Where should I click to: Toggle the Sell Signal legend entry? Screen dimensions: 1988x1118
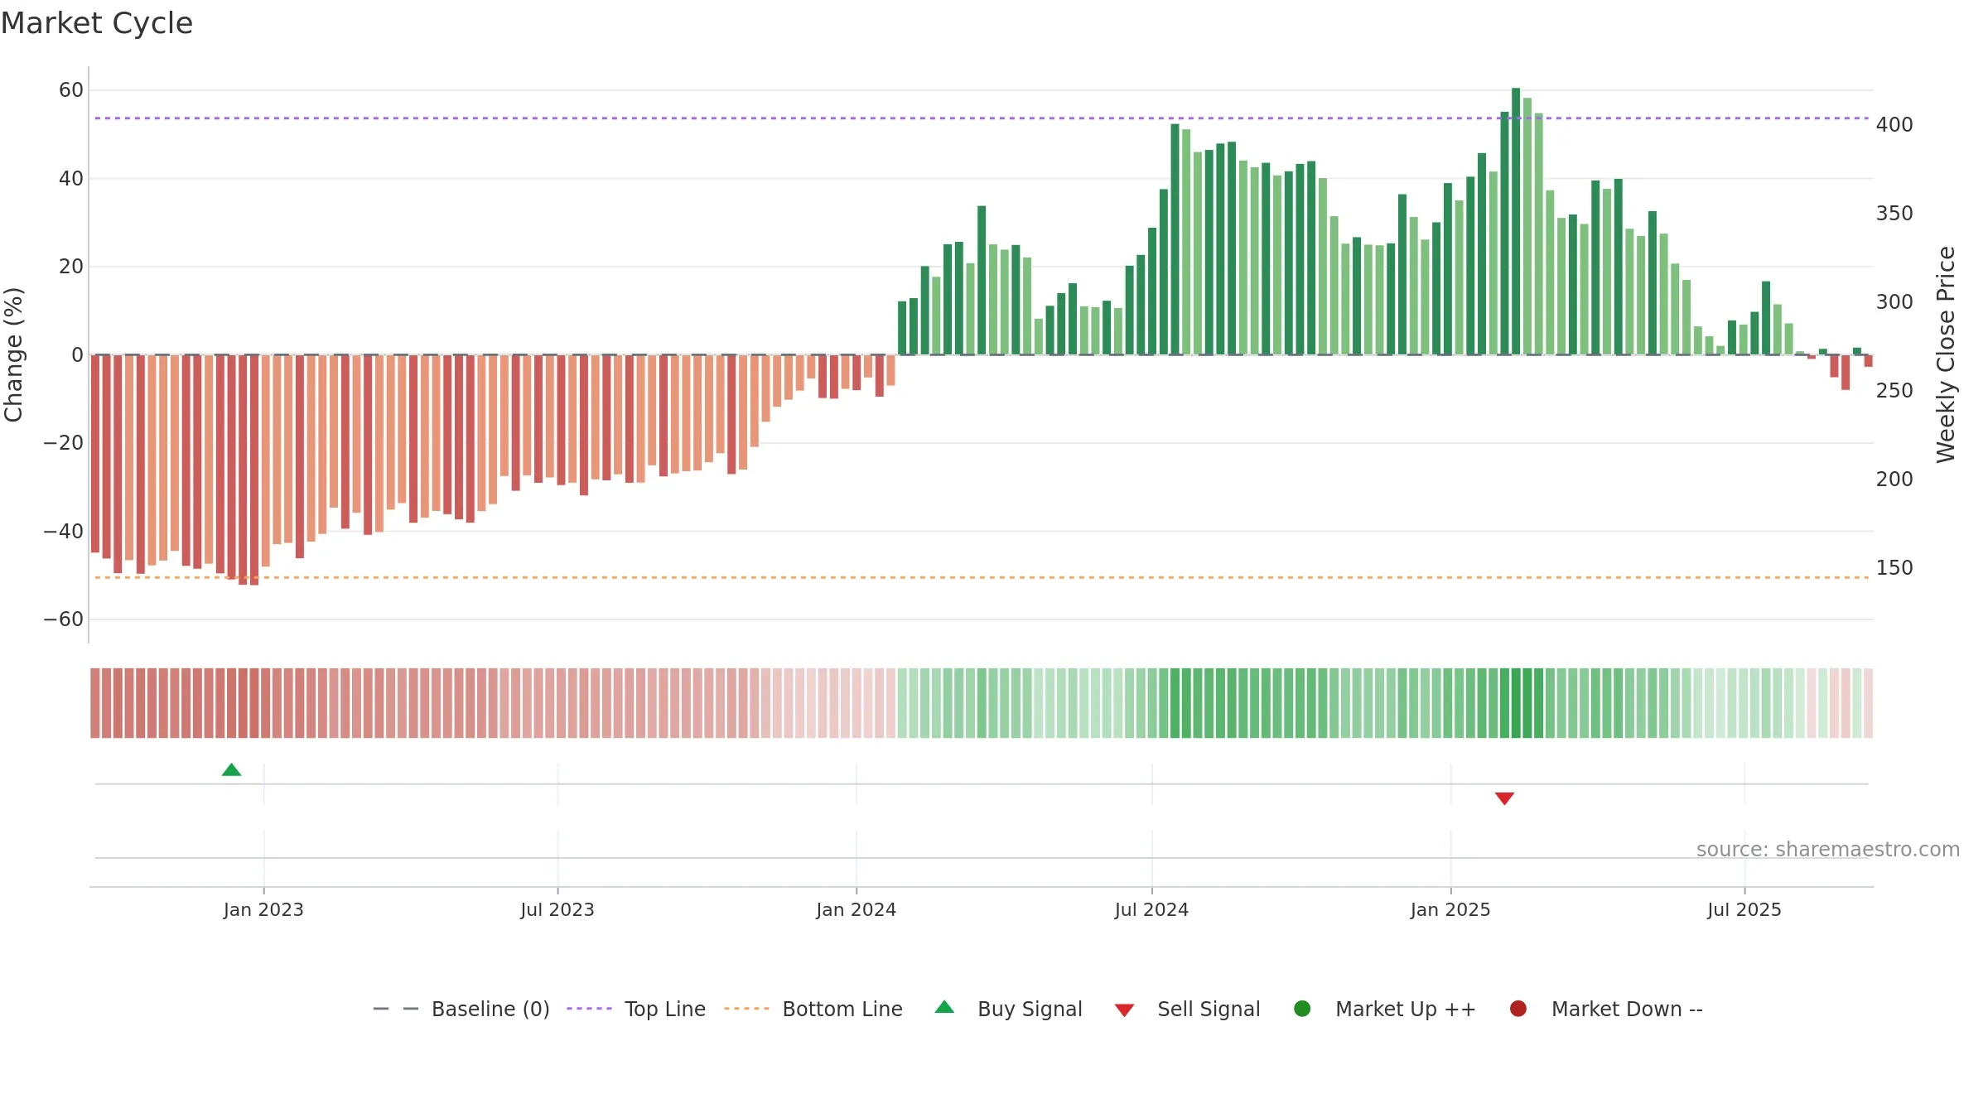click(1187, 1009)
